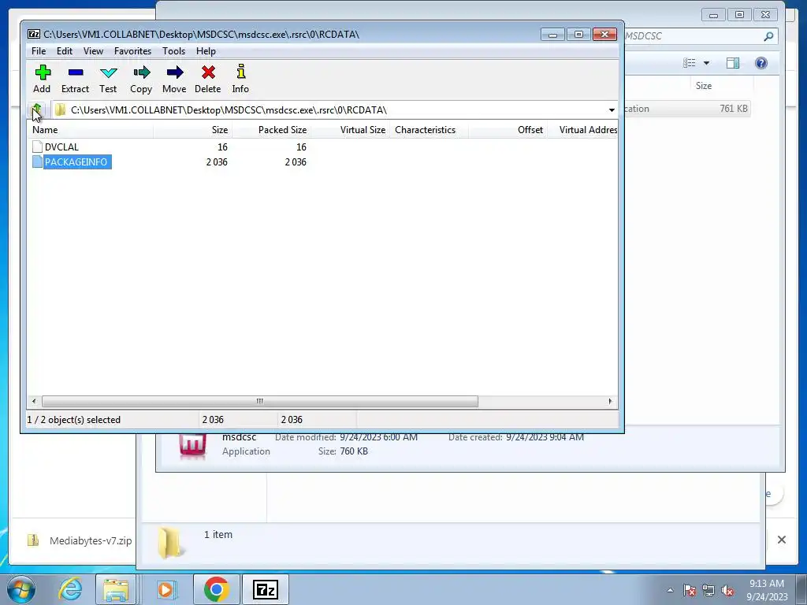
Task: Open the Explorer view options dropdown arrow
Action: point(707,63)
